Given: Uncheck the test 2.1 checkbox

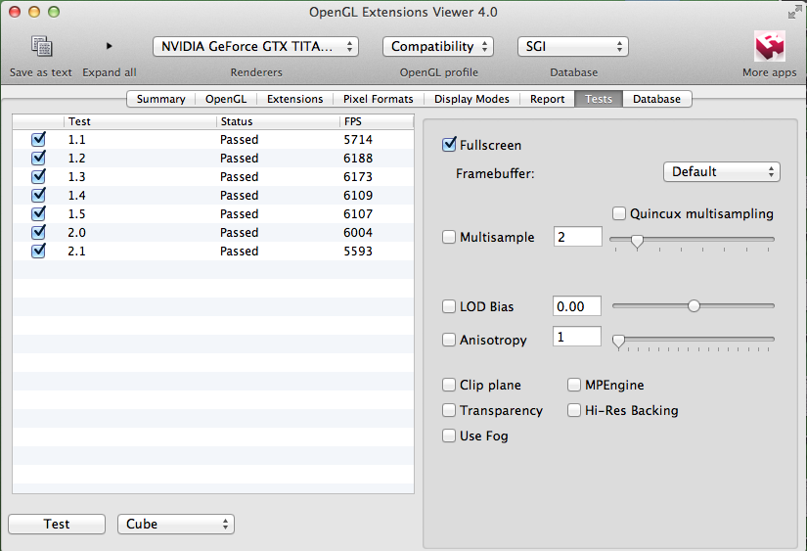Looking at the screenshot, I should point(38,251).
